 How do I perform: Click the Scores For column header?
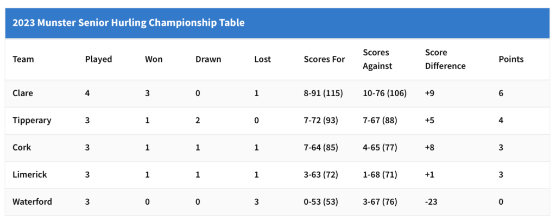tap(324, 59)
